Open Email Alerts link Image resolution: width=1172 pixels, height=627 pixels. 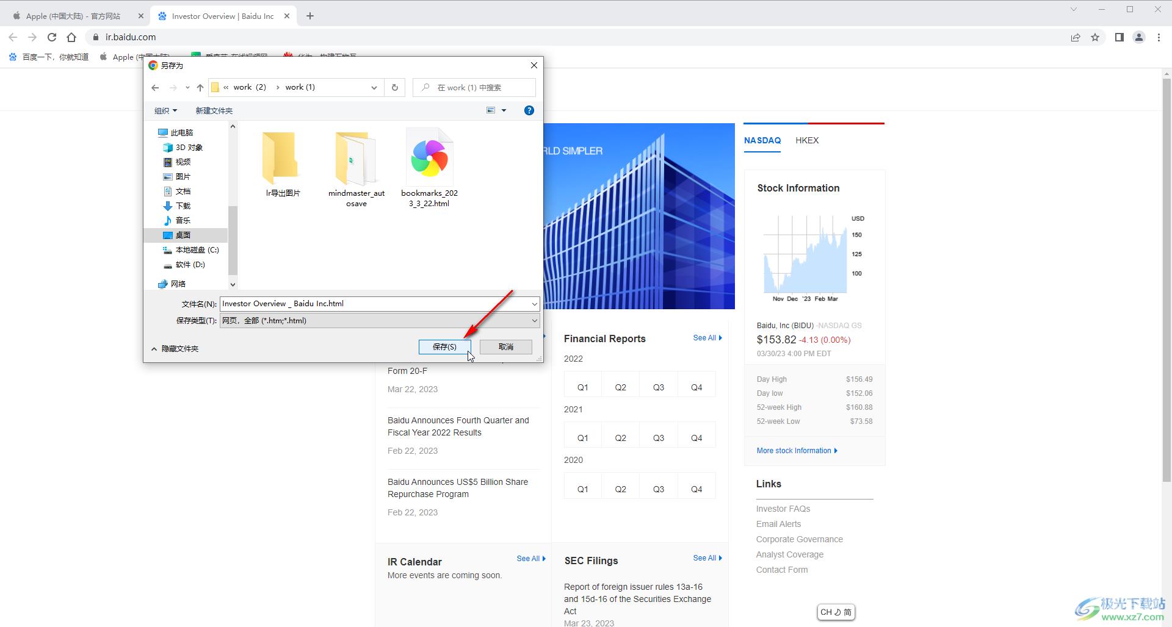(778, 524)
